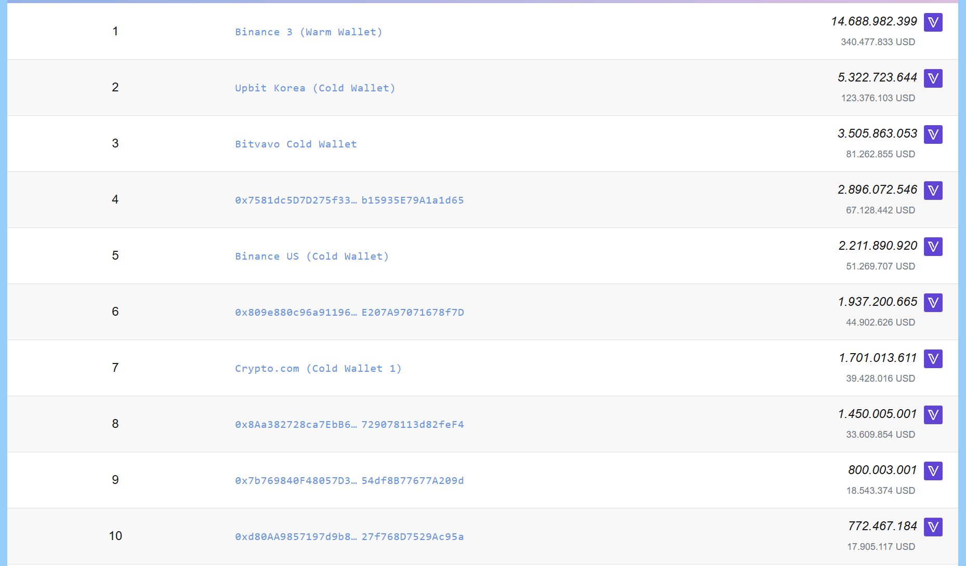The height and width of the screenshot is (566, 966).
Task: Click rank number 2 of Upbit Korea row
Action: coord(115,87)
